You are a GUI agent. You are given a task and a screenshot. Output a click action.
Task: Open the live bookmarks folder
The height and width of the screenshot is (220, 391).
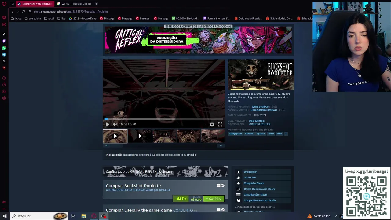pos(61,18)
